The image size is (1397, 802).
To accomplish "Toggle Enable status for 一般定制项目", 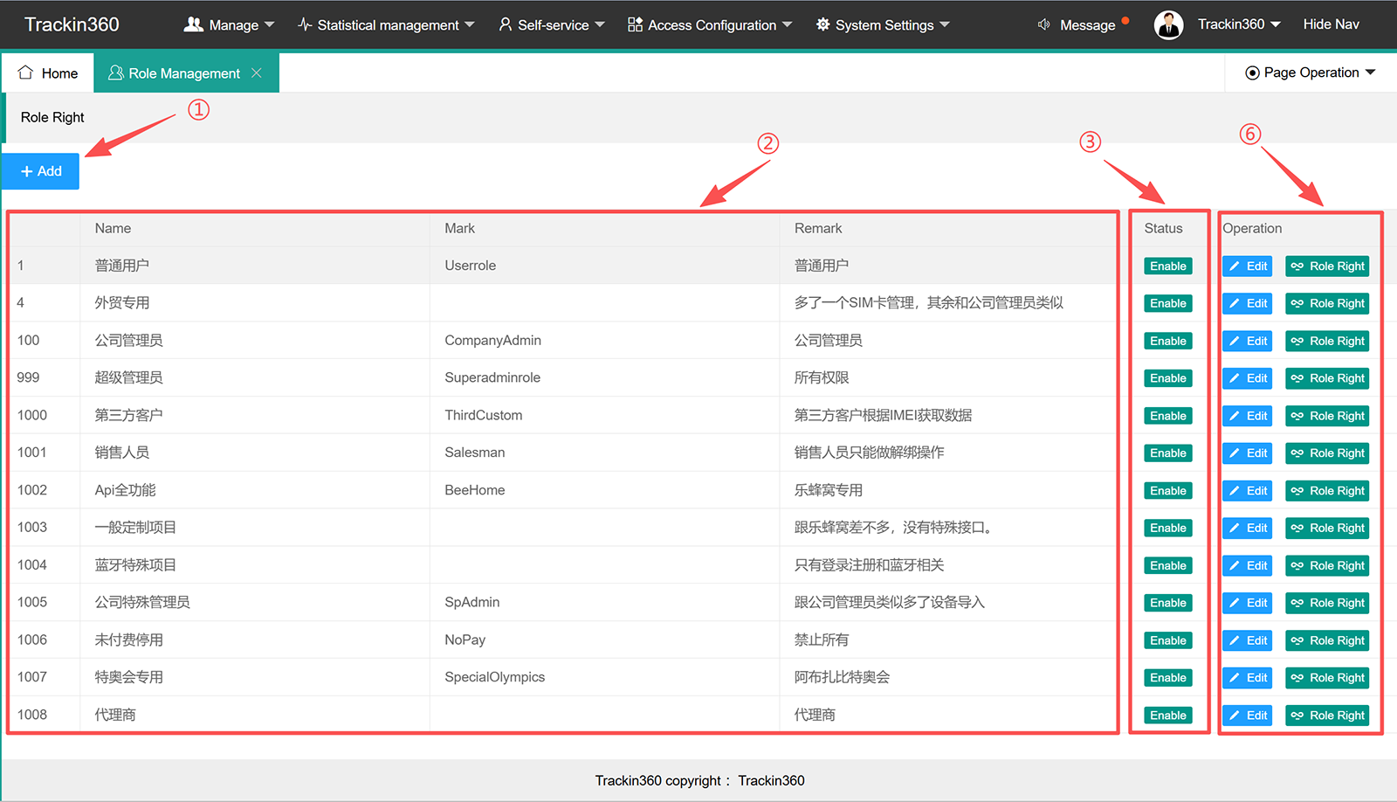I will tap(1168, 529).
